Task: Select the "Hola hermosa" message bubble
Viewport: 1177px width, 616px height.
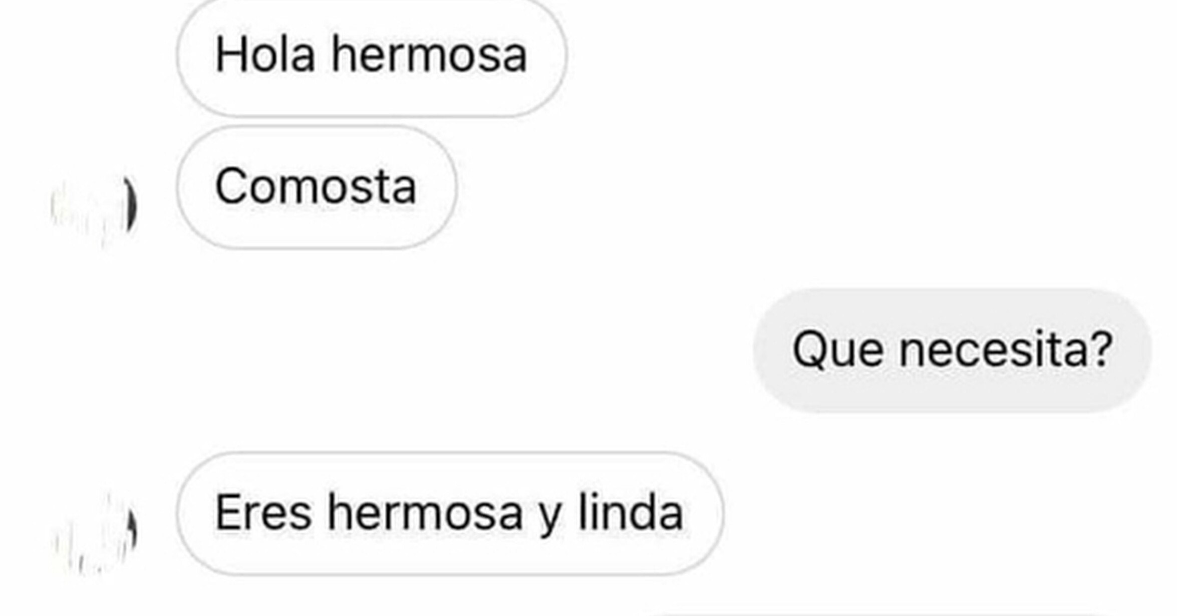Action: (371, 55)
